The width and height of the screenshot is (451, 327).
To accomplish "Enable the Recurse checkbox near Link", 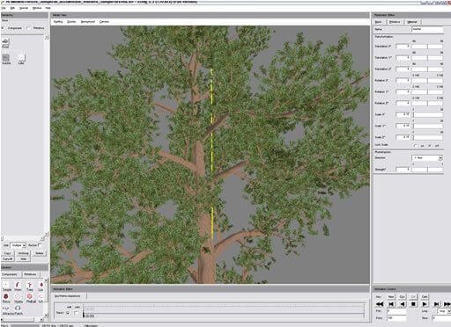I will (x=41, y=244).
